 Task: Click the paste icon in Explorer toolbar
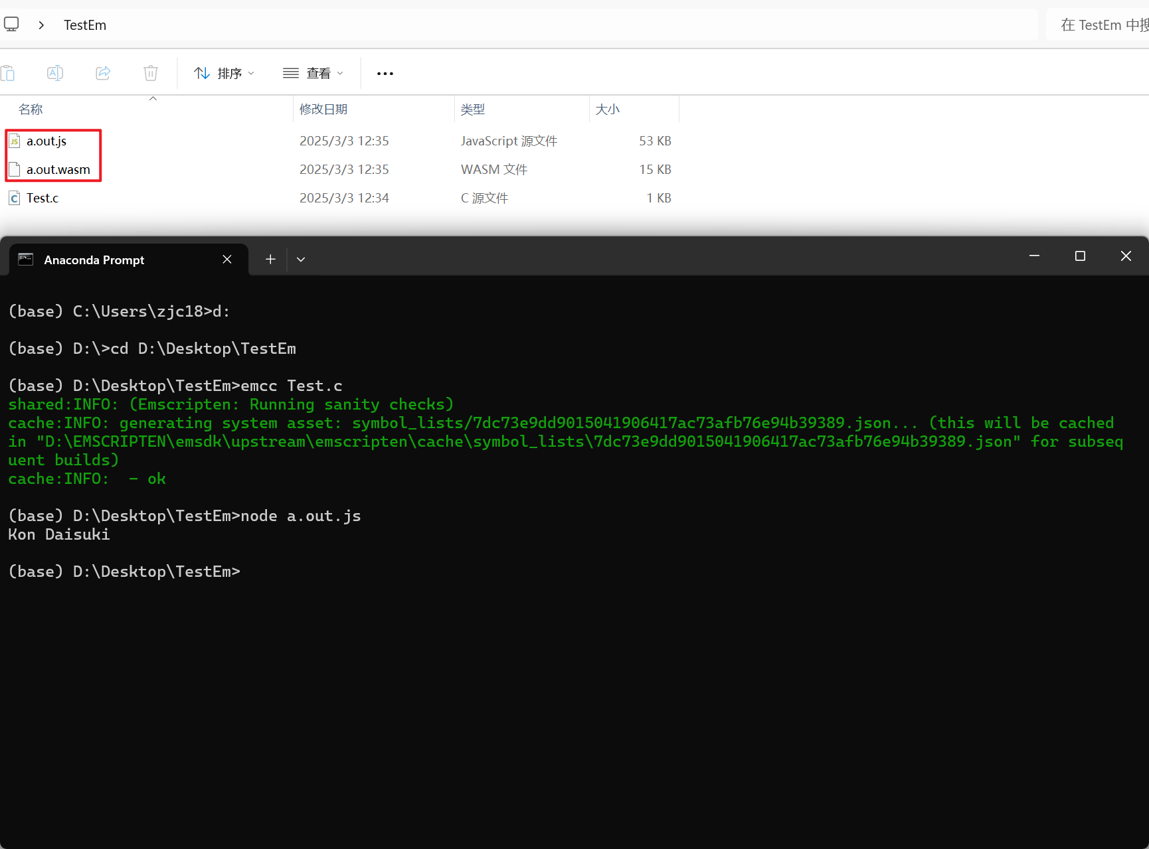pyautogui.click(x=8, y=73)
